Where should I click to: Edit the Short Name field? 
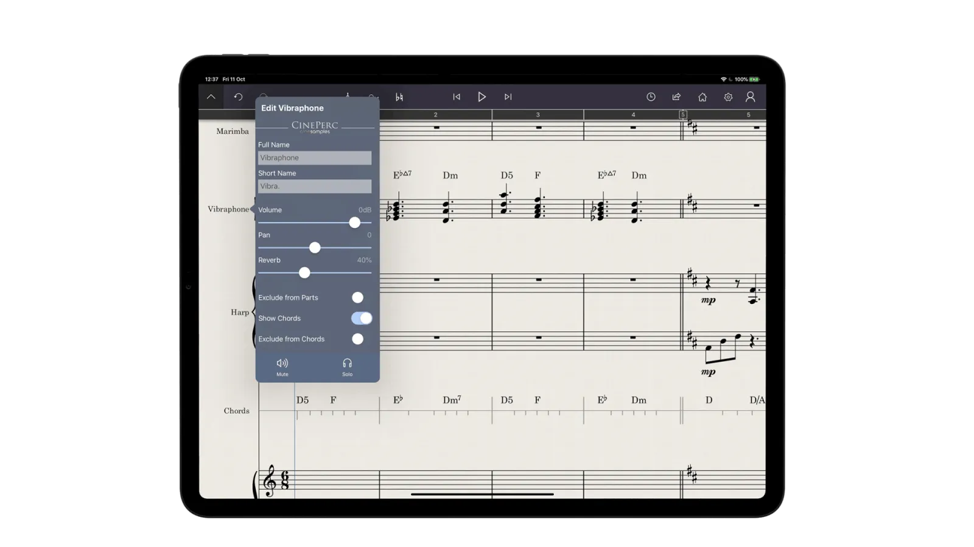coord(315,186)
